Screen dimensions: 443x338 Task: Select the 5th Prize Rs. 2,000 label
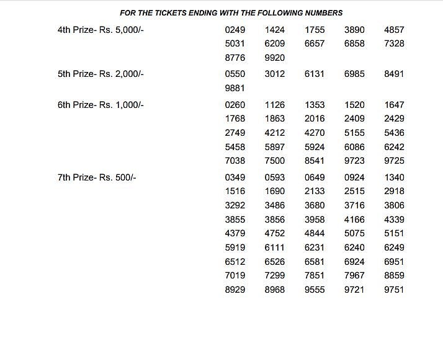(101, 73)
